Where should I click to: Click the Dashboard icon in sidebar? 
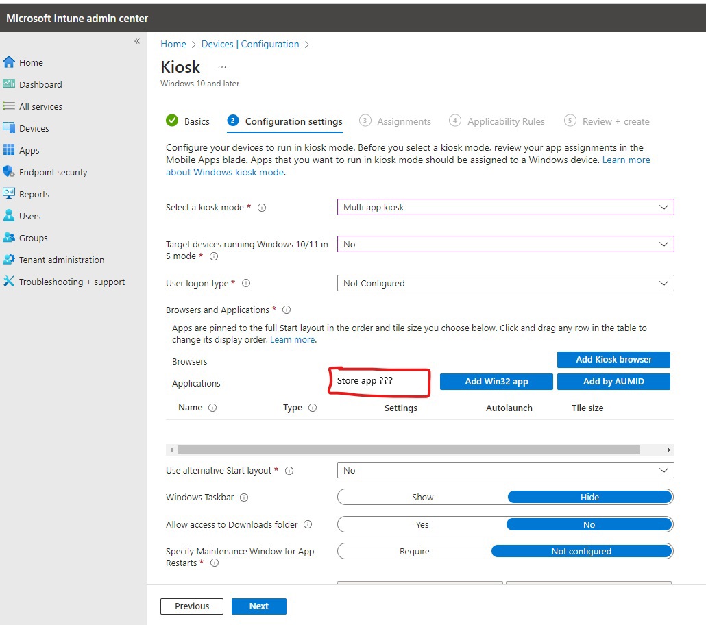(8, 84)
